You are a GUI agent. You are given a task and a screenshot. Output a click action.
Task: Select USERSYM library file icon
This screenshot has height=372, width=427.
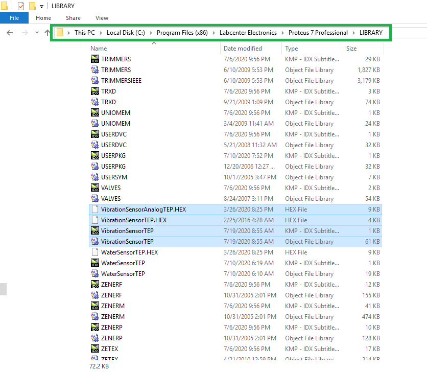[x=95, y=177]
